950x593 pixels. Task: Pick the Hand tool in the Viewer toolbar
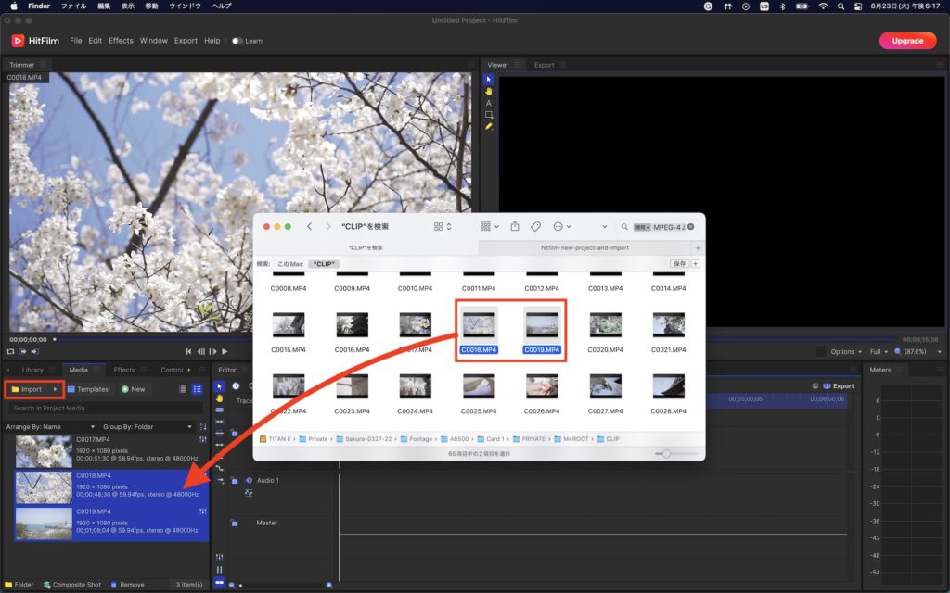point(489,91)
